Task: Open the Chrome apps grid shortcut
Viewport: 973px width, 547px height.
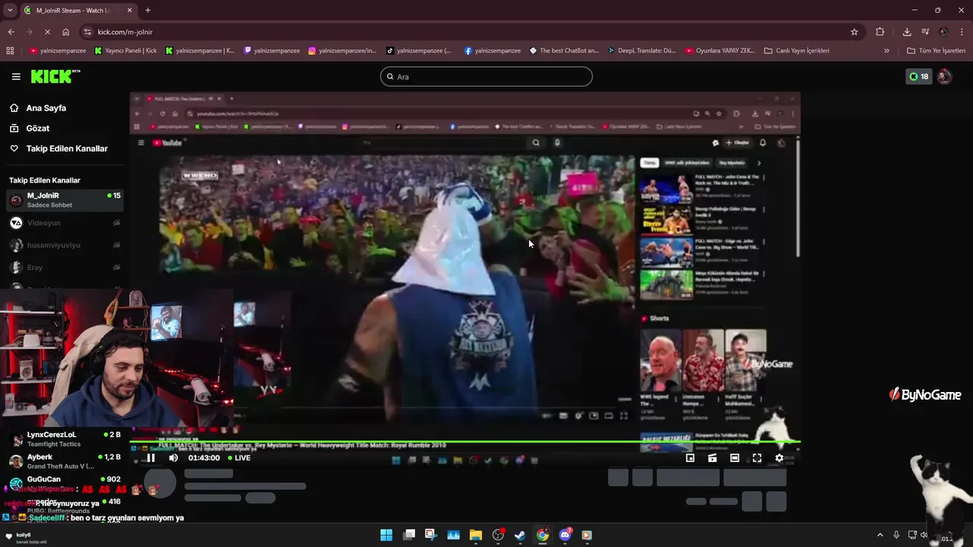Action: pos(10,51)
